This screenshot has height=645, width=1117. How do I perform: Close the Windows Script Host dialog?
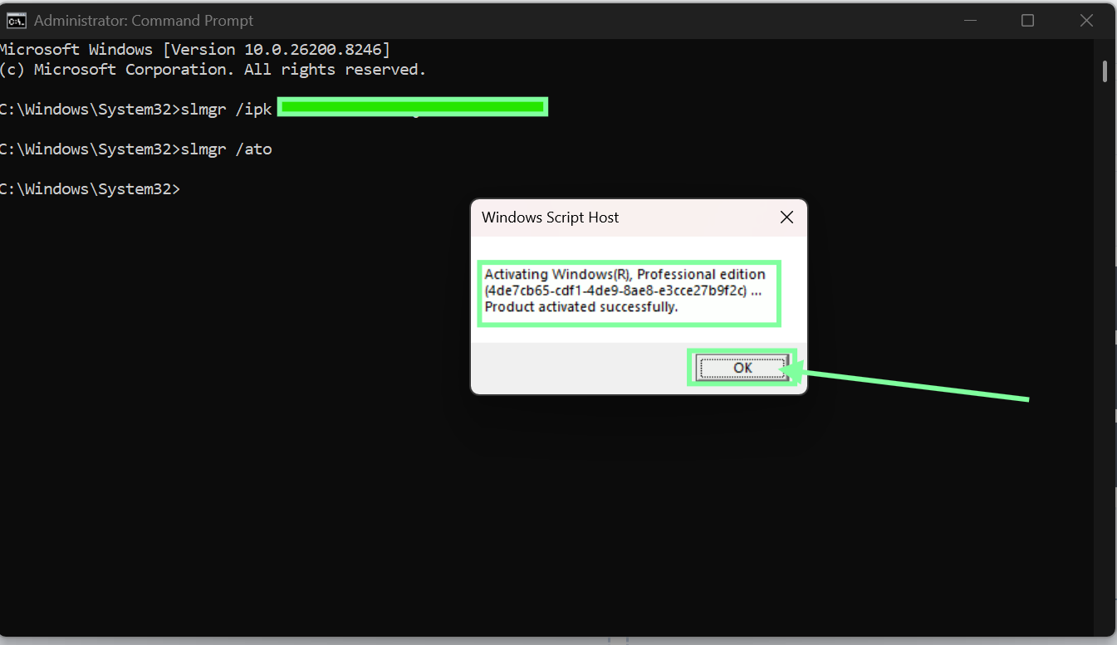[786, 217]
